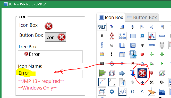
Task: Switch to the Icon Box tab
Action: tap(111, 17)
